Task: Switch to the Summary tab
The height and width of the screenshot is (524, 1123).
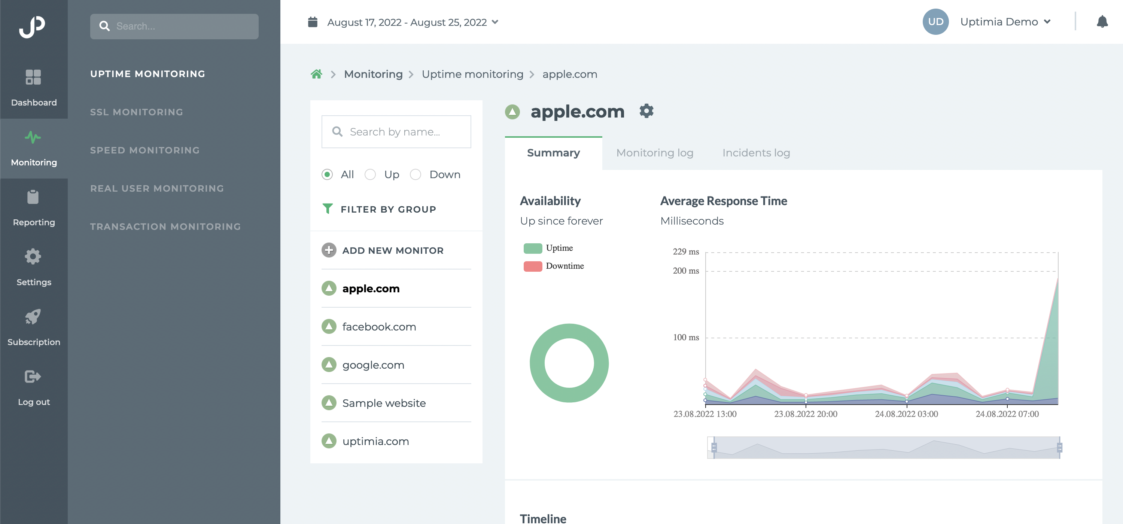Action: (553, 153)
